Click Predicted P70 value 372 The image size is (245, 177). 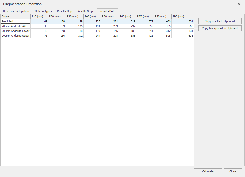pyautogui.click(x=145, y=21)
